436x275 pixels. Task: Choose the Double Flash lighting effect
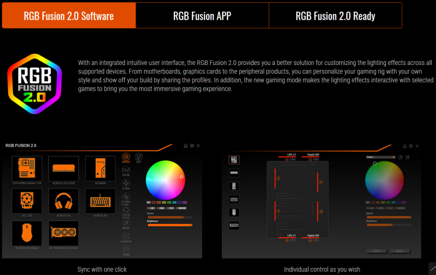pyautogui.click(x=126, y=199)
